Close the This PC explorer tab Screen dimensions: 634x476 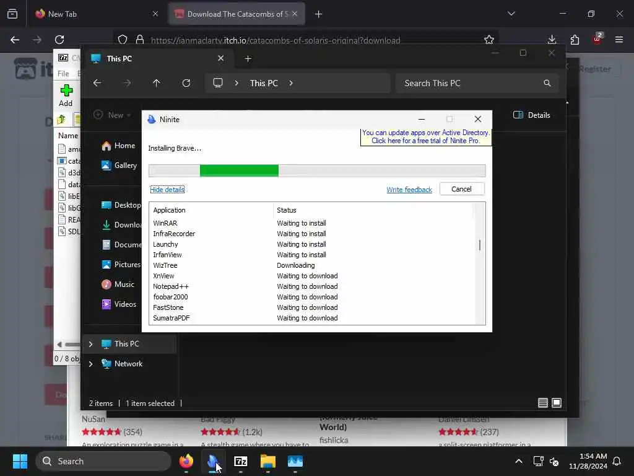click(x=221, y=58)
